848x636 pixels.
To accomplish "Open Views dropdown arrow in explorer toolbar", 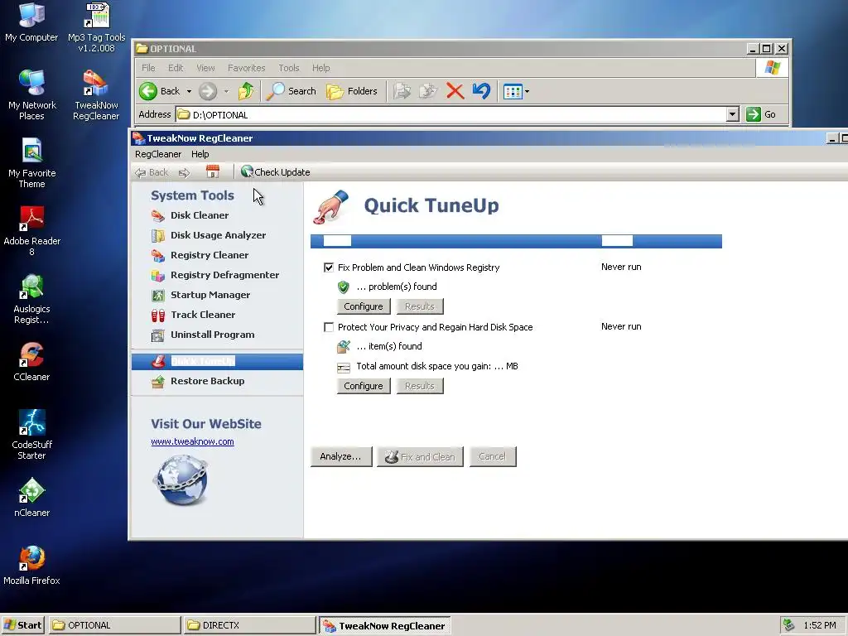I will pos(527,91).
